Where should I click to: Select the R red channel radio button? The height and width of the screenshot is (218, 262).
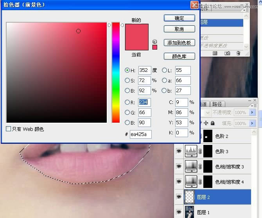(x=127, y=102)
